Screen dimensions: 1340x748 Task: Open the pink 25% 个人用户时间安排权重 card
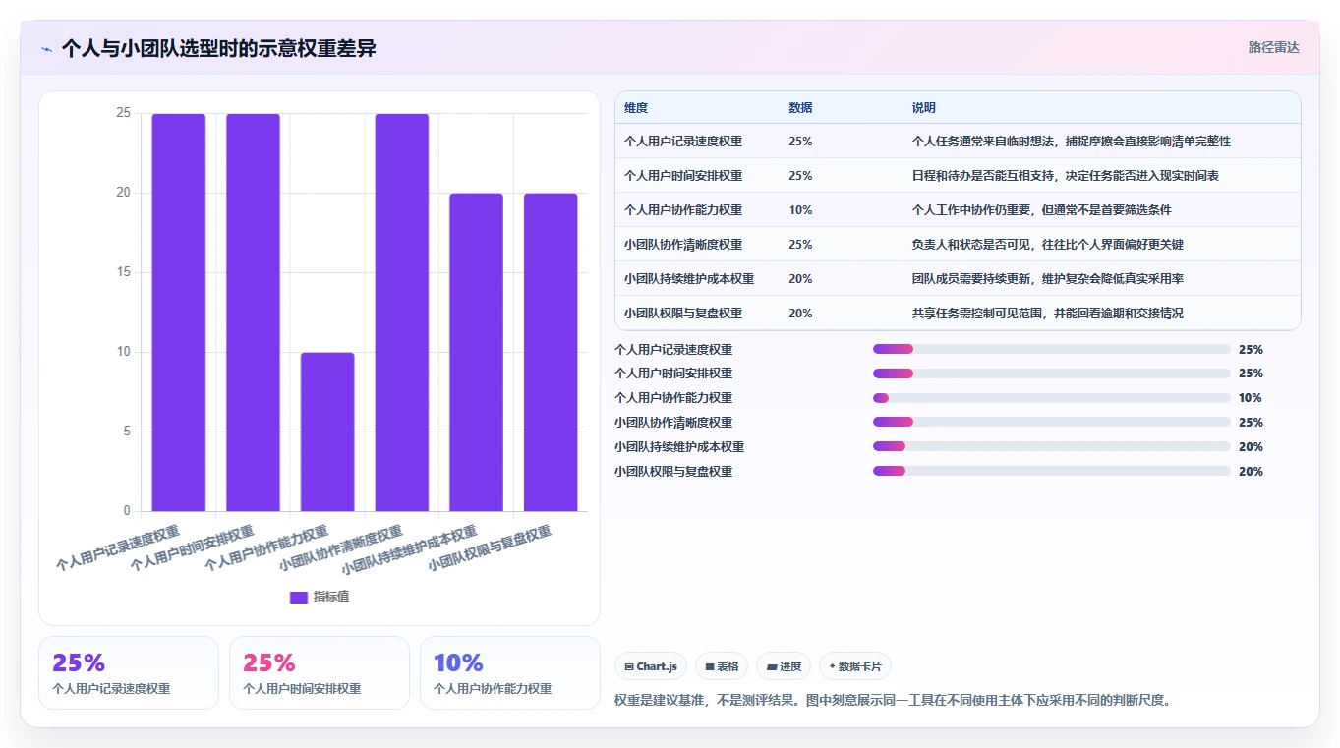[x=320, y=672]
